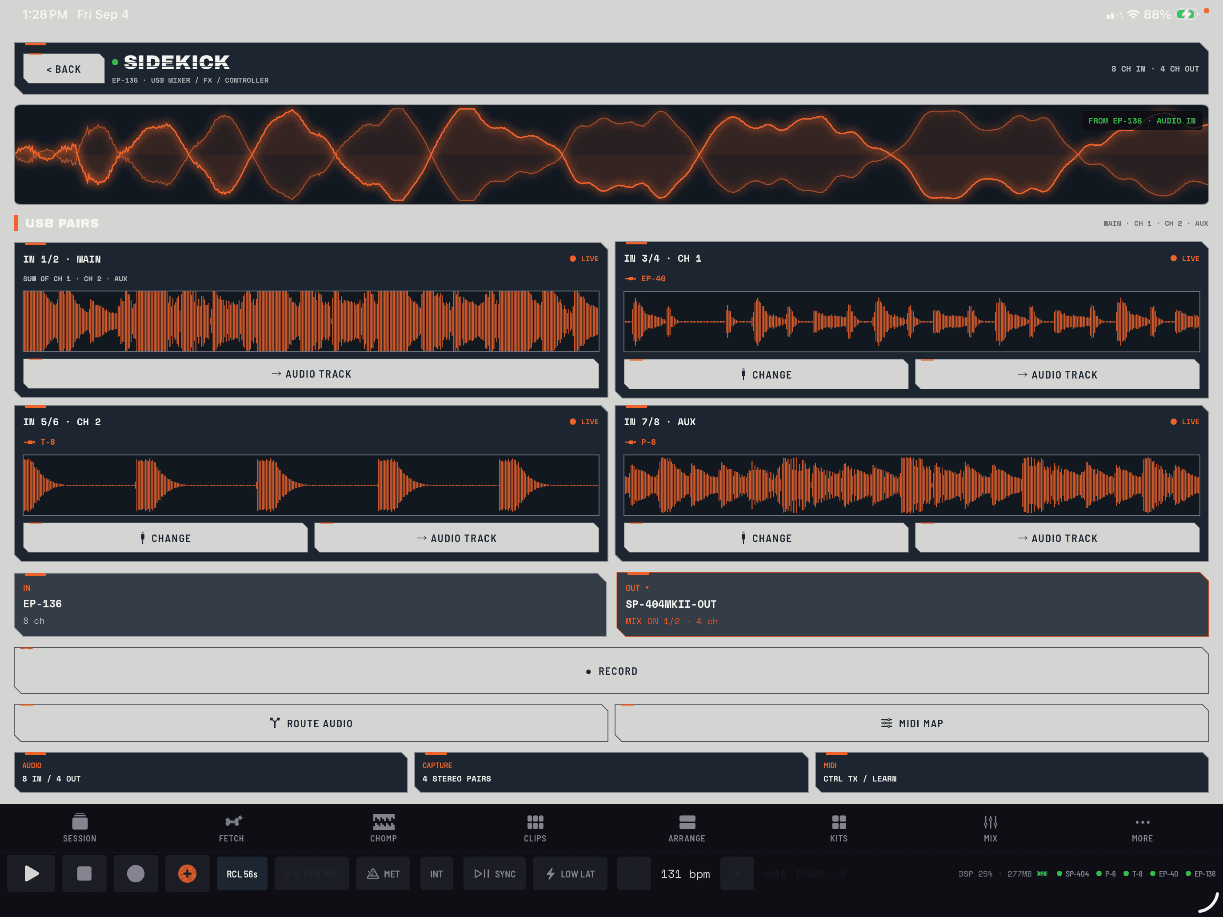The height and width of the screenshot is (917, 1223).
Task: Change the source for IN 3/4 CH 1
Action: (x=766, y=375)
